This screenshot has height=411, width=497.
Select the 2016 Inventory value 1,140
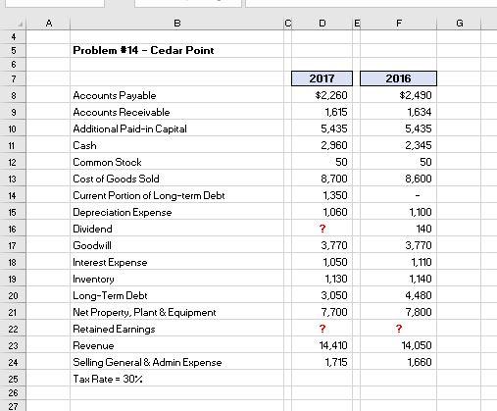click(x=398, y=279)
